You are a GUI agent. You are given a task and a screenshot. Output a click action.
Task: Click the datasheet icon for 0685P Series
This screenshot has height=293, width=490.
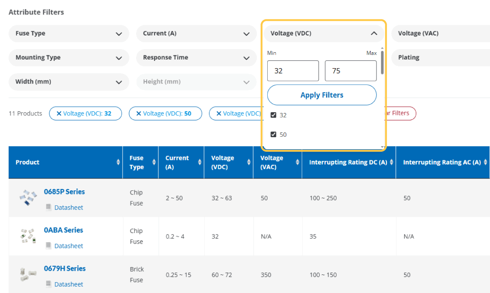click(x=49, y=207)
